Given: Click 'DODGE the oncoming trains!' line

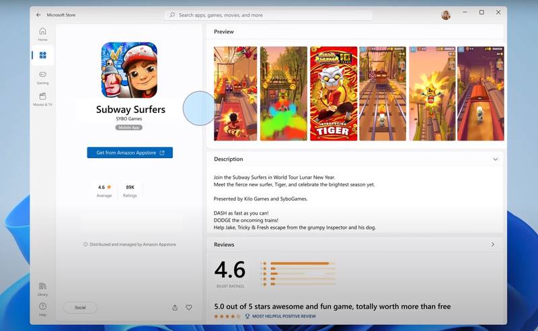Looking at the screenshot, I should tap(246, 221).
